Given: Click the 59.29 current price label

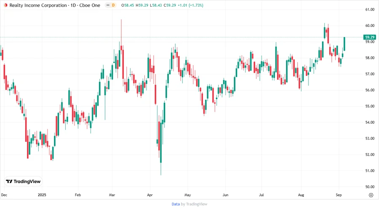Looking at the screenshot, I should [x=370, y=37].
